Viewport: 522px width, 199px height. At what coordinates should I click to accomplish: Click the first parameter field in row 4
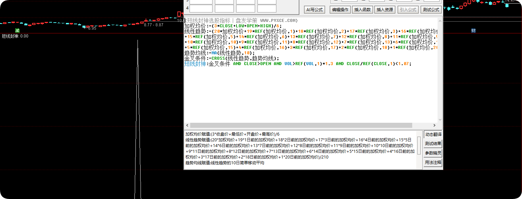[x=201, y=8]
